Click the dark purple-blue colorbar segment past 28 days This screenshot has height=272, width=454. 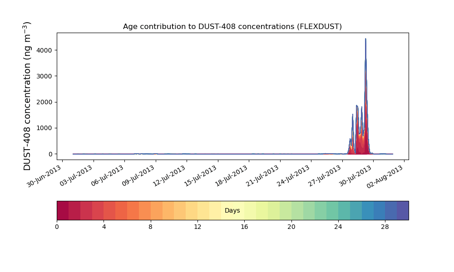[403, 210]
